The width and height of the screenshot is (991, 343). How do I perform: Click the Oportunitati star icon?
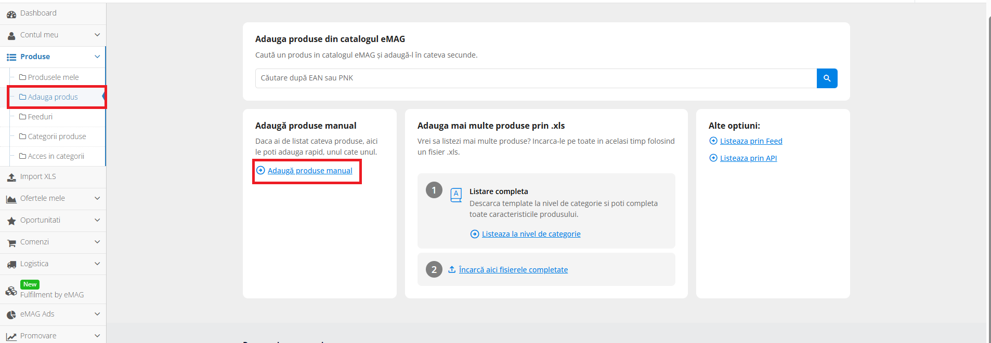(x=11, y=221)
